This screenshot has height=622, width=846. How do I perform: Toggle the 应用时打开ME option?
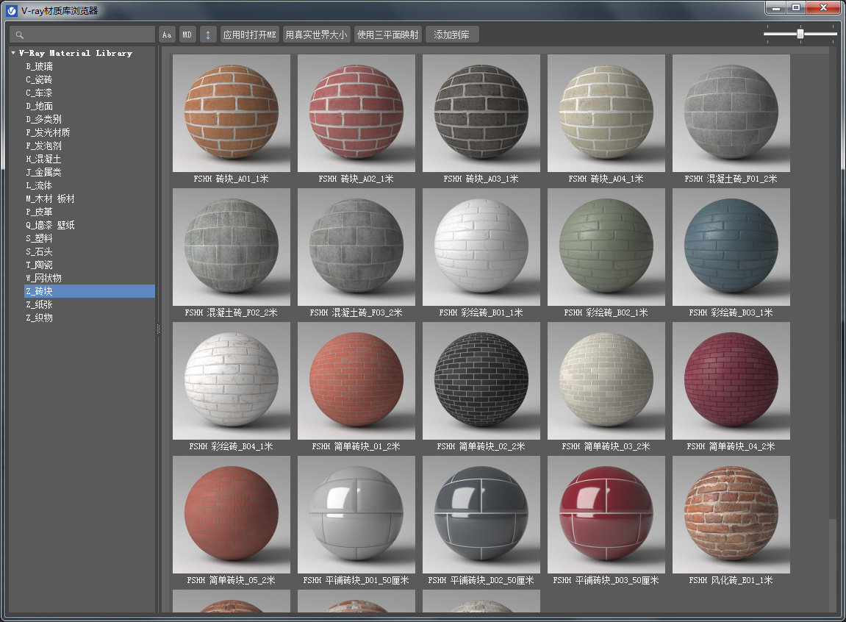tap(249, 35)
